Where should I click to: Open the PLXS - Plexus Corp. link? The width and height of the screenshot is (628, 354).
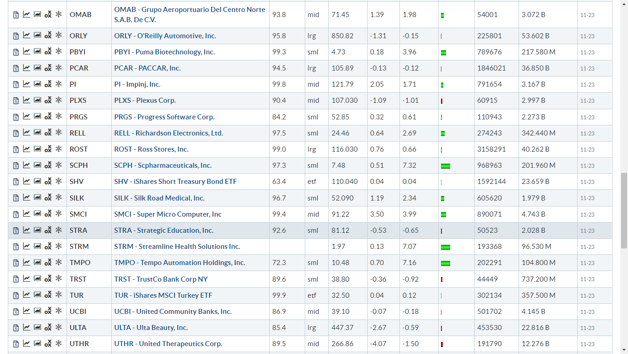145,100
